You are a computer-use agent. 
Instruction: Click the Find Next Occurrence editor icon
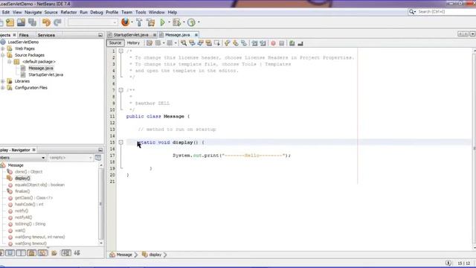tap(200, 43)
